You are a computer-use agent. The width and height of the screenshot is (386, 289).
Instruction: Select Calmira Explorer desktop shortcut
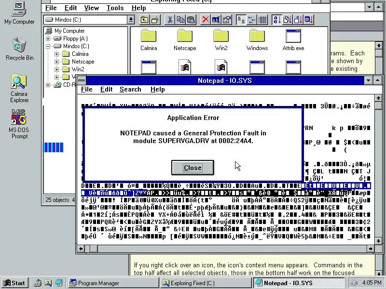click(19, 89)
